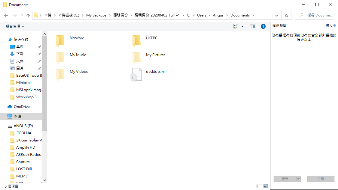The height and width of the screenshot is (190, 338).
Task: Expand chevron after Documents breadcrumb
Action: point(253,15)
